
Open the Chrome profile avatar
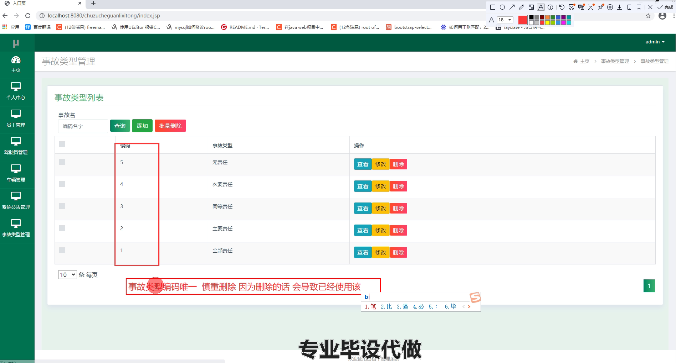point(662,16)
